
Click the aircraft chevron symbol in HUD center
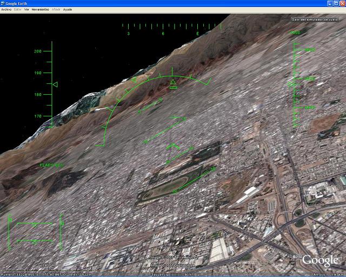(173, 146)
